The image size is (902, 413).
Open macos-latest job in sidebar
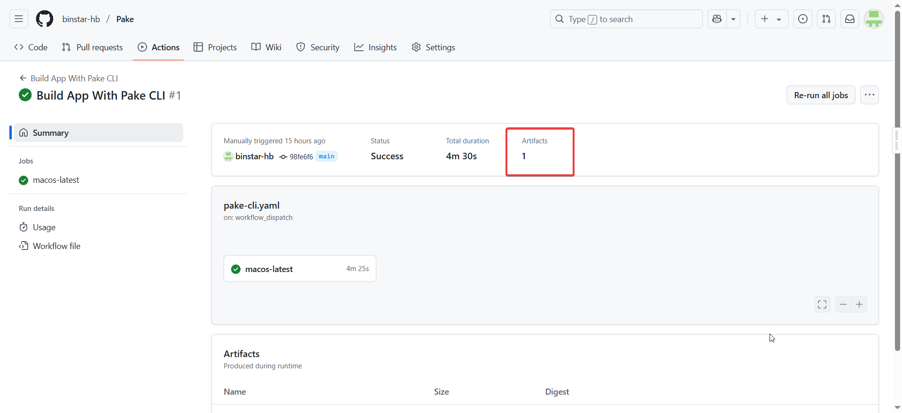tap(56, 180)
